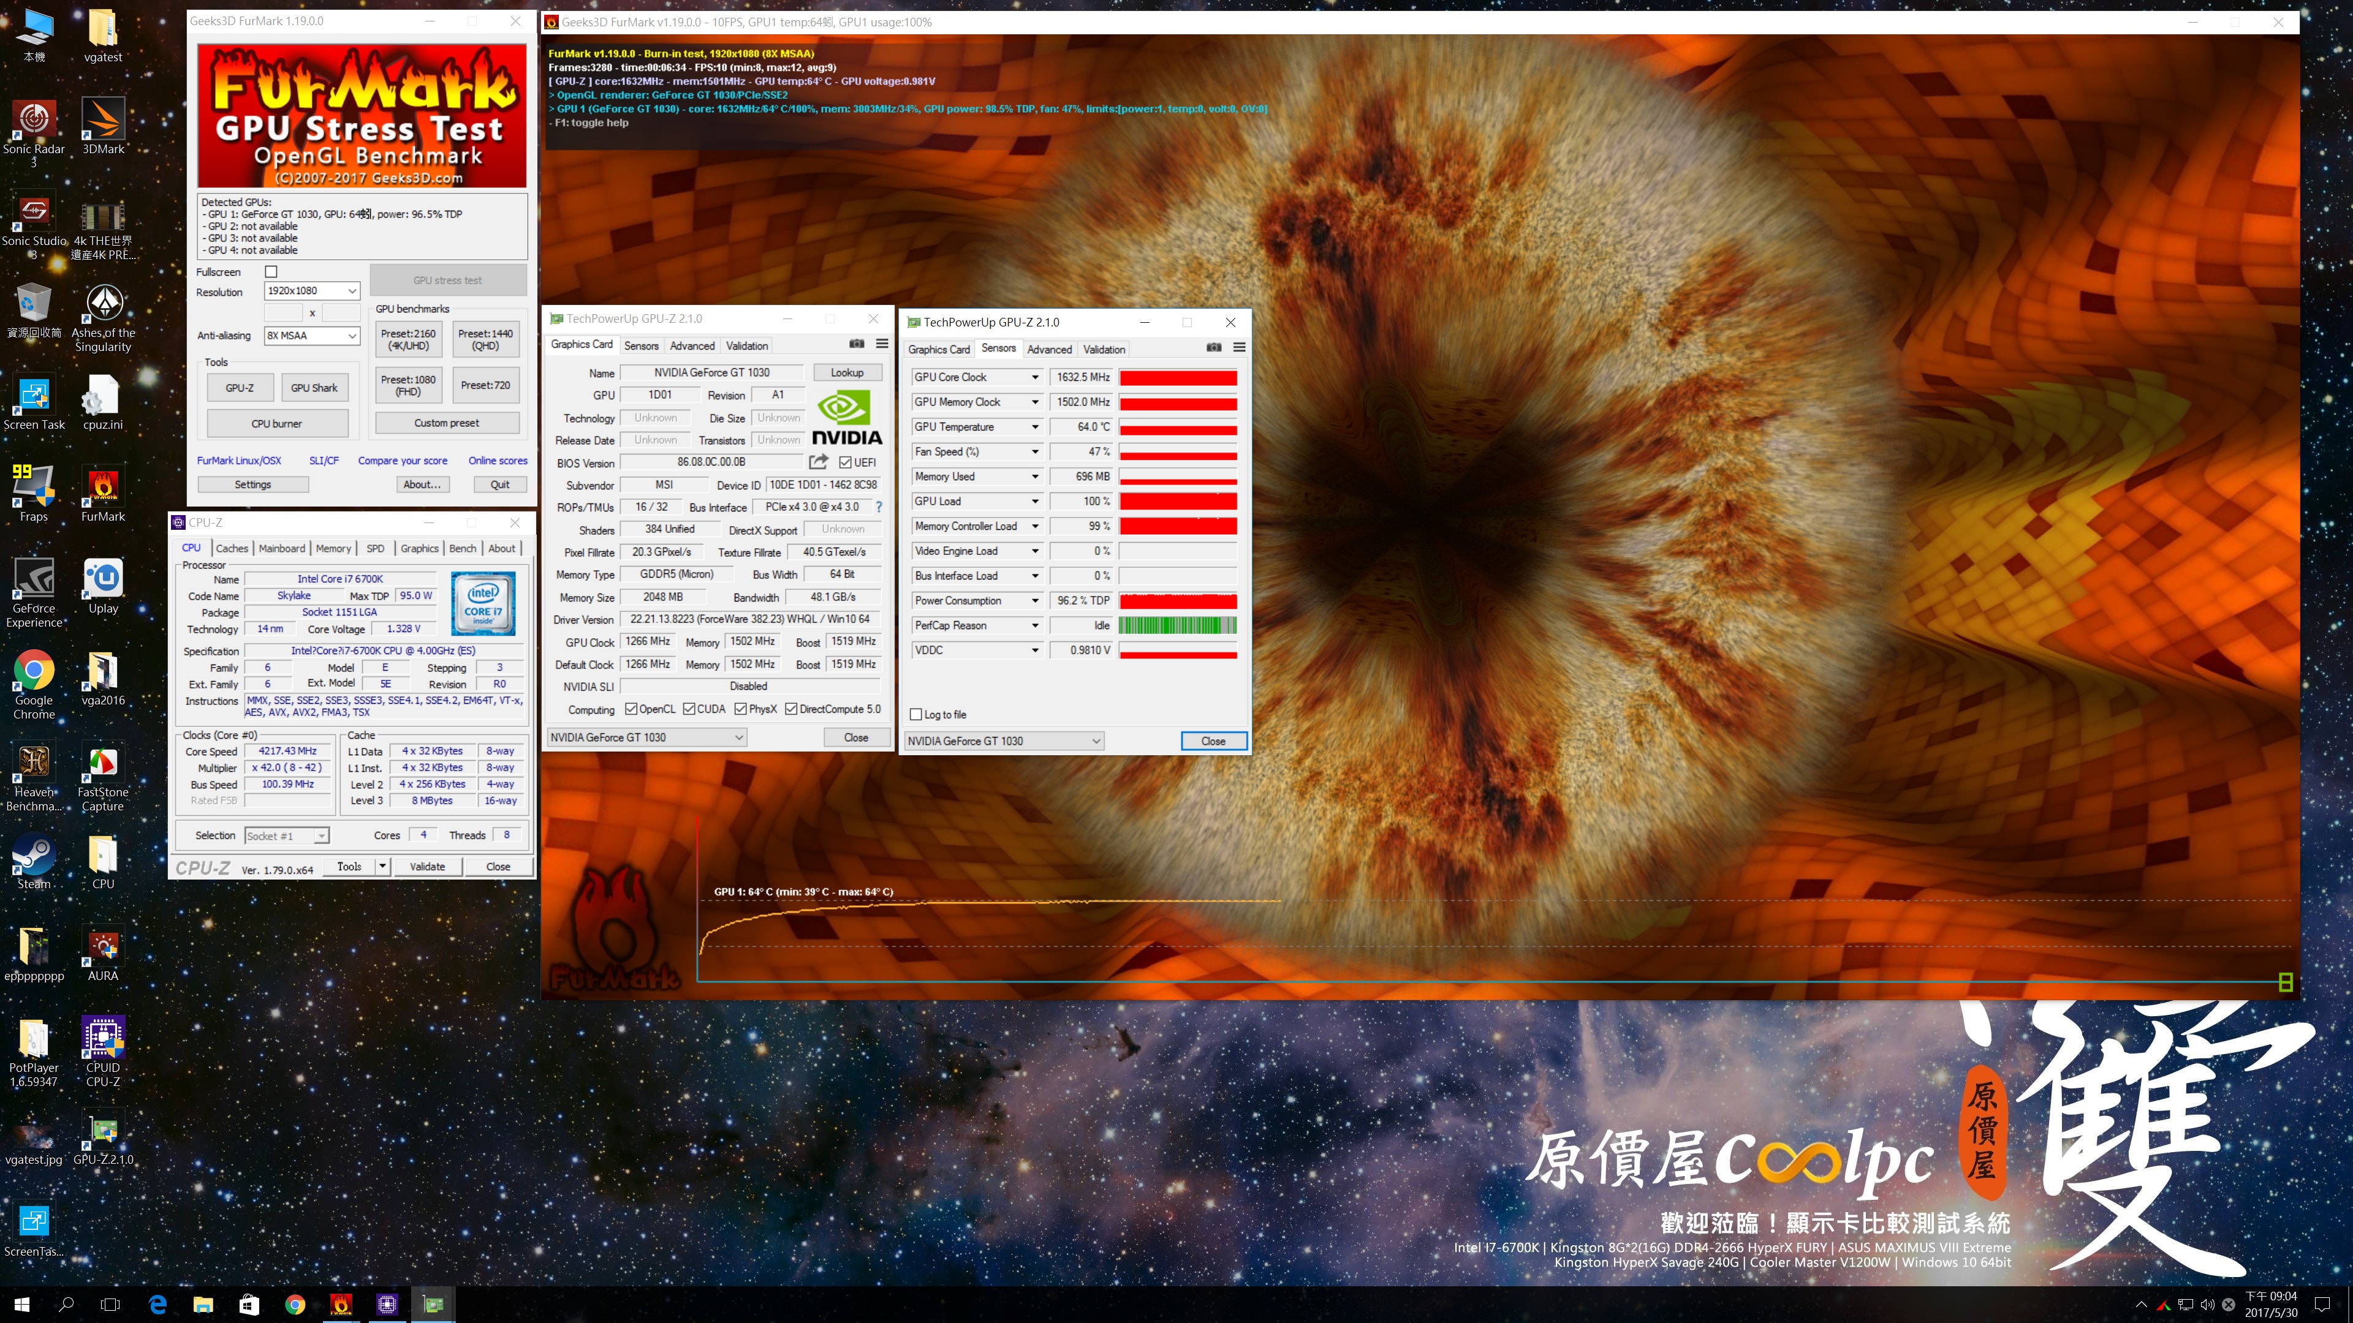Click the PerfCap Reason green graph bar
Image resolution: width=2353 pixels, height=1323 pixels.
tap(1177, 625)
